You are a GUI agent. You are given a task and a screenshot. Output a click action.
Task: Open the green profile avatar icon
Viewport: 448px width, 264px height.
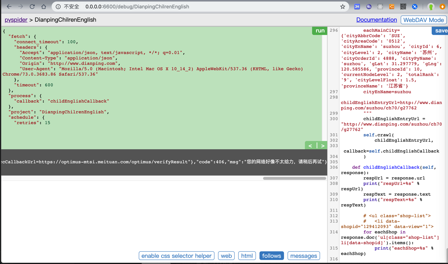click(431, 6)
